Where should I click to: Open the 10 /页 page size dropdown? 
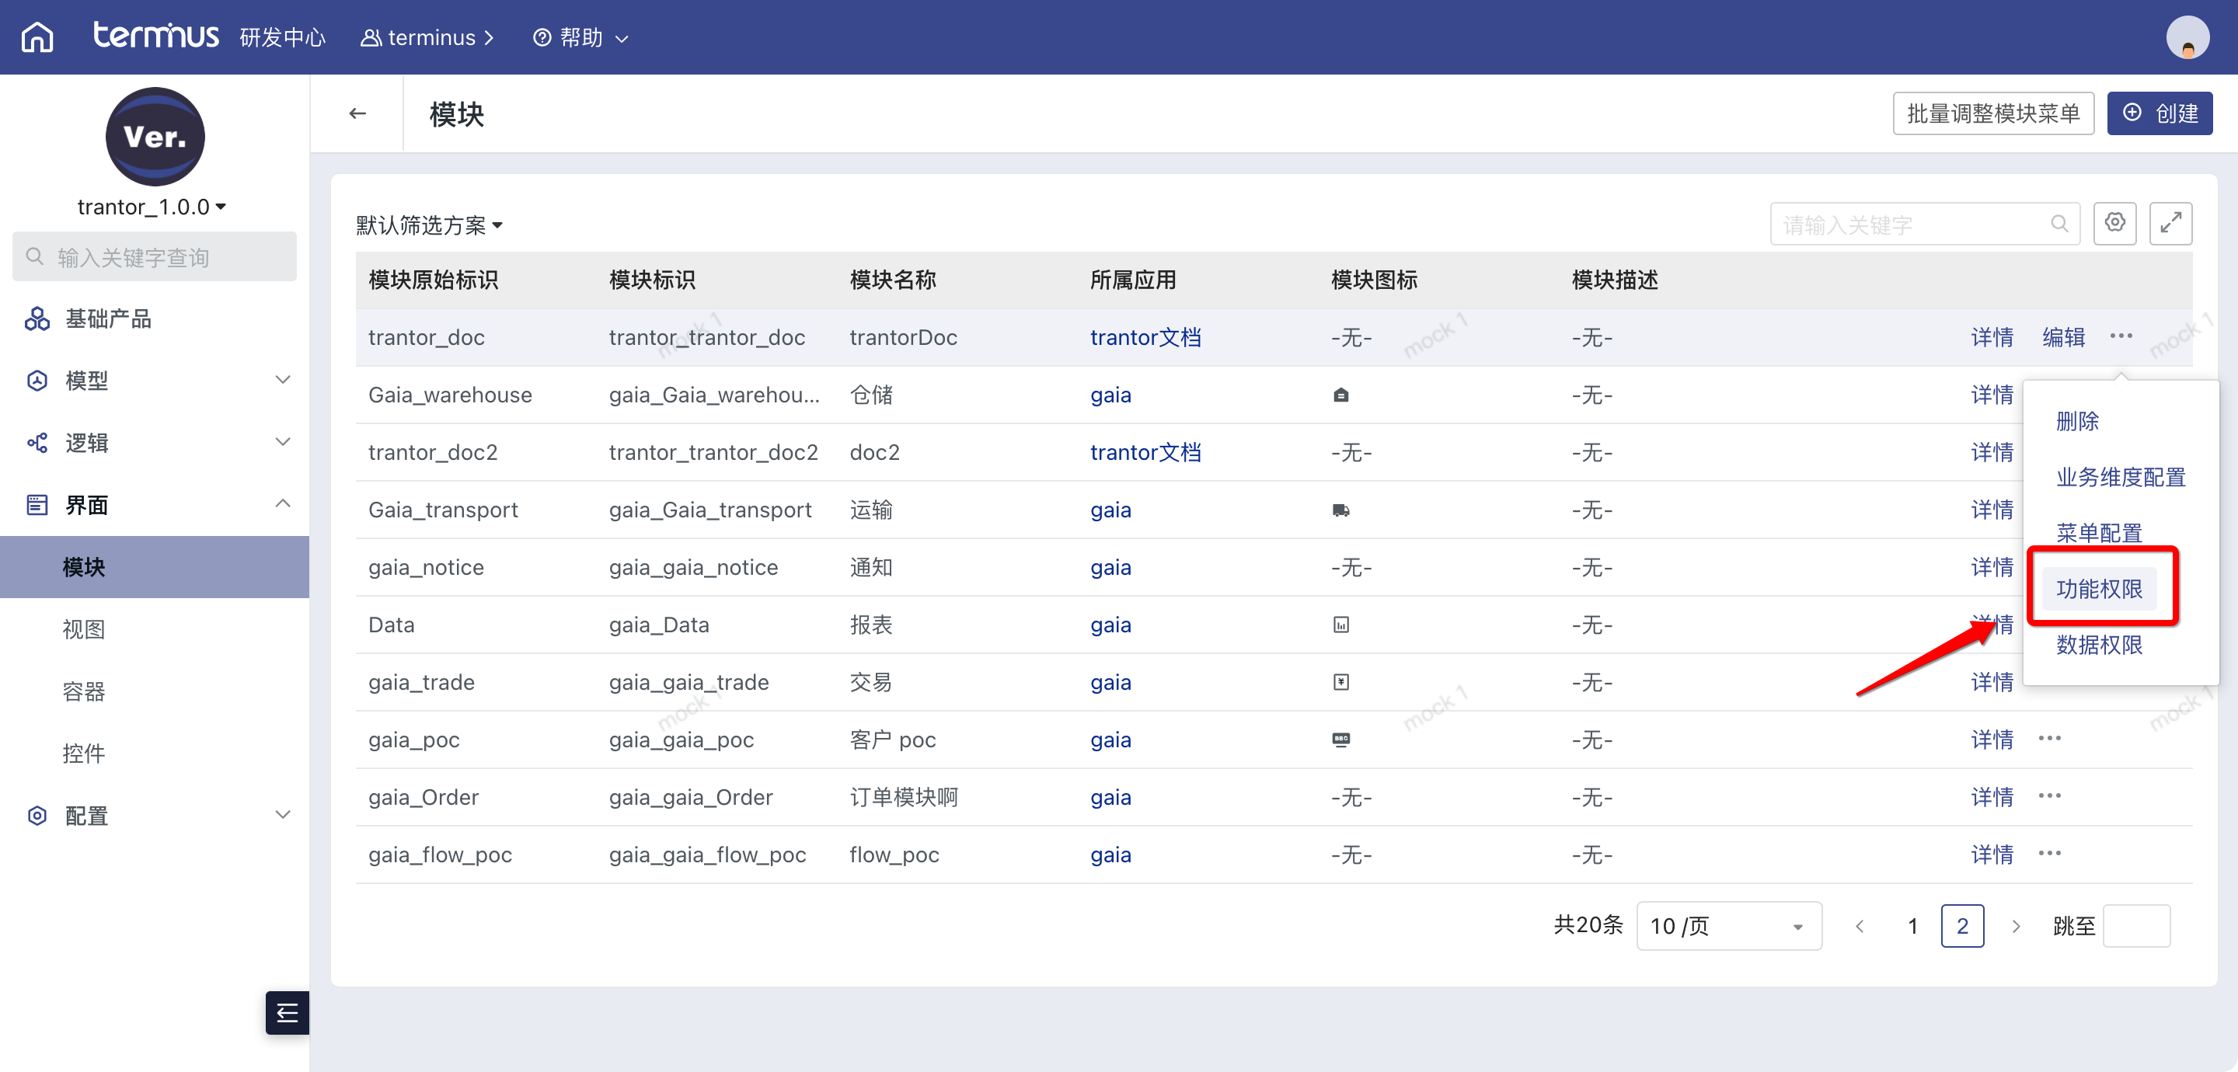click(1729, 926)
